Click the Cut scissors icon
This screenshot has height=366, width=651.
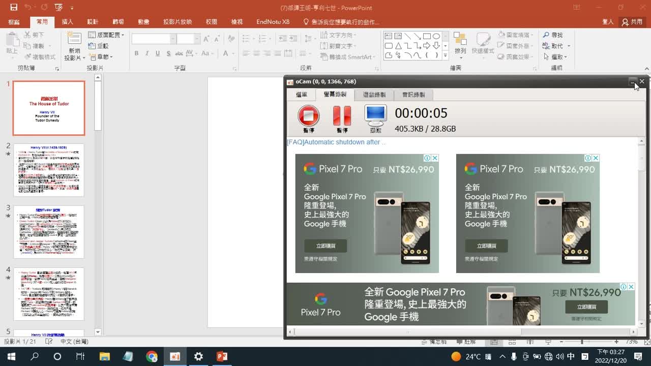point(27,35)
